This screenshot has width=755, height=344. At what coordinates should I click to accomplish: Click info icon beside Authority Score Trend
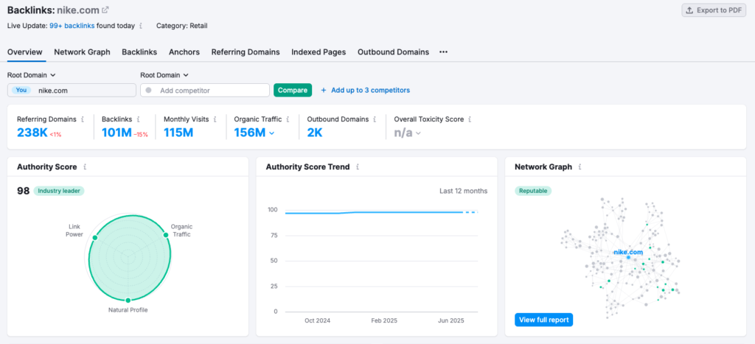pos(358,167)
